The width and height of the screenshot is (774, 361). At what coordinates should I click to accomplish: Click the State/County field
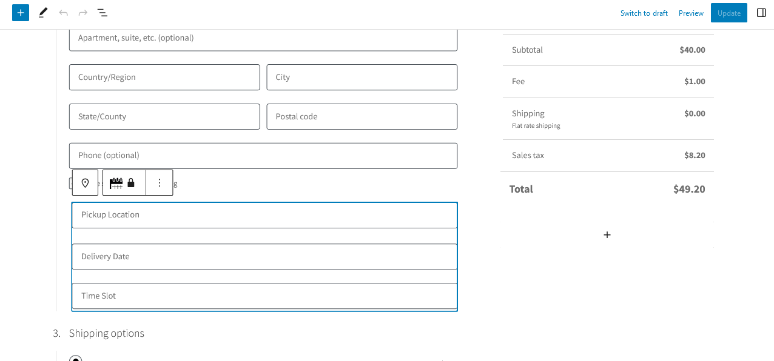(x=164, y=116)
